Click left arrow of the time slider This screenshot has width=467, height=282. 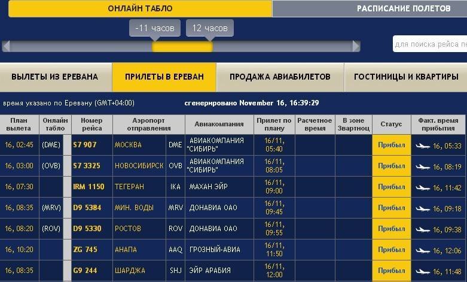click(6, 46)
